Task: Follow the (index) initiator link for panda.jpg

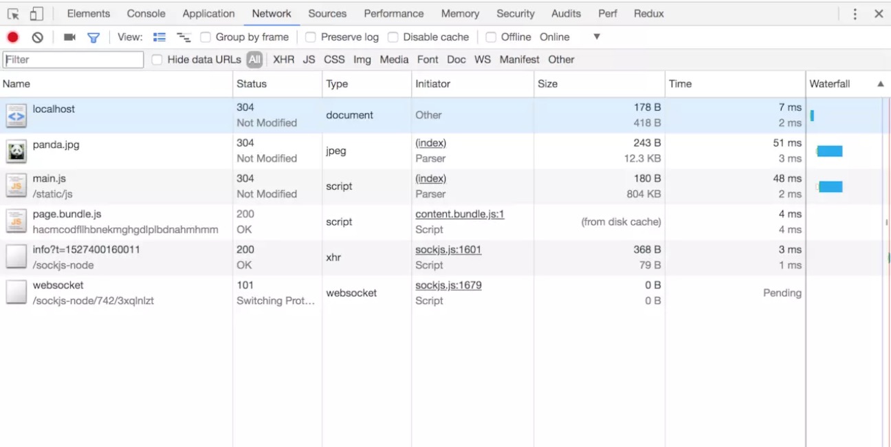Action: point(430,142)
